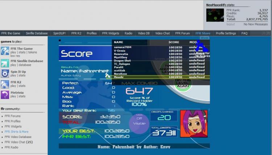
Task: Click tokens under FFR The Game
Action: [32, 52]
